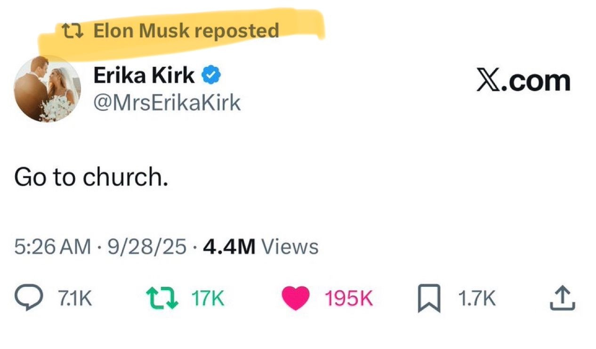
Task: Click the green repost arrows icon
Action: click(x=162, y=299)
